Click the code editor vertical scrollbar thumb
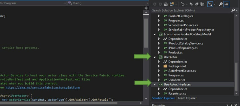Screen dimensions: 240x106 (146, 33)
